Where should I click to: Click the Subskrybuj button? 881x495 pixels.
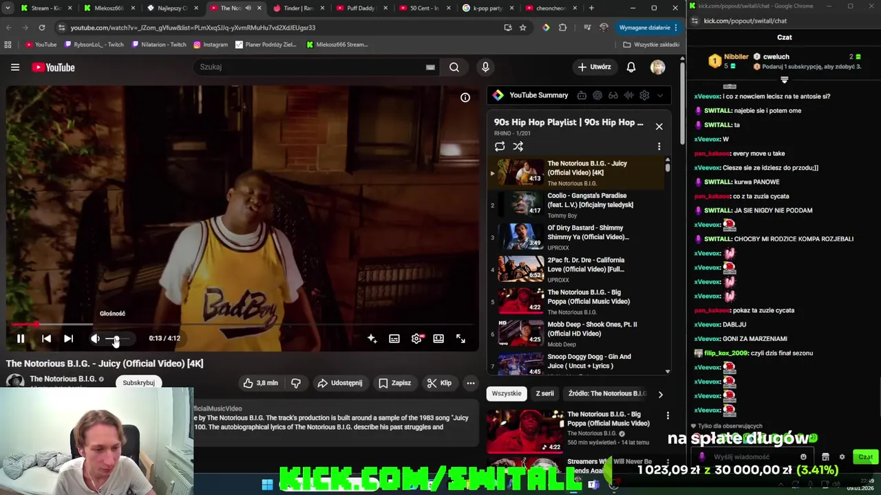click(138, 383)
